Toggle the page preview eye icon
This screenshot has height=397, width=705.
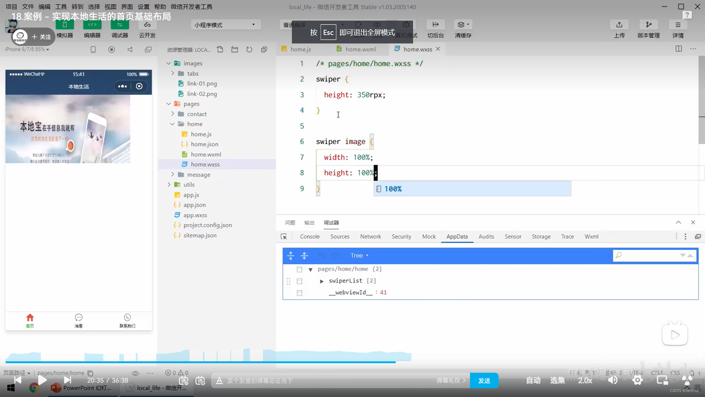(135, 373)
